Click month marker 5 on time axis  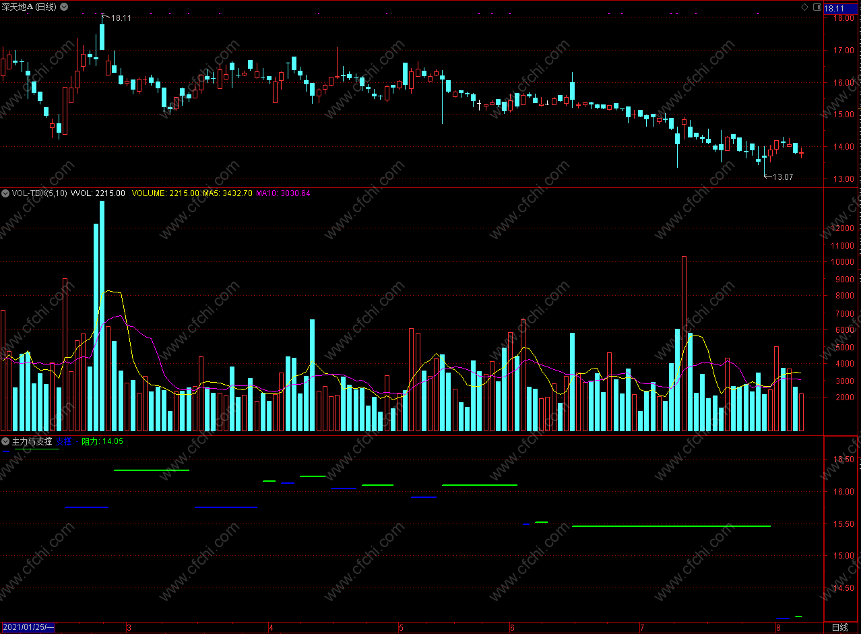pos(401,627)
